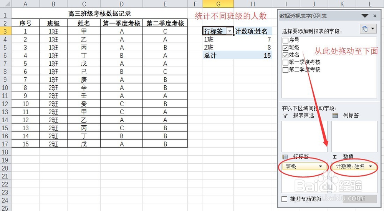Check the 第二季度考核 field checkbox
Image resolution: width=384 pixels, height=211 pixels.
285,70
